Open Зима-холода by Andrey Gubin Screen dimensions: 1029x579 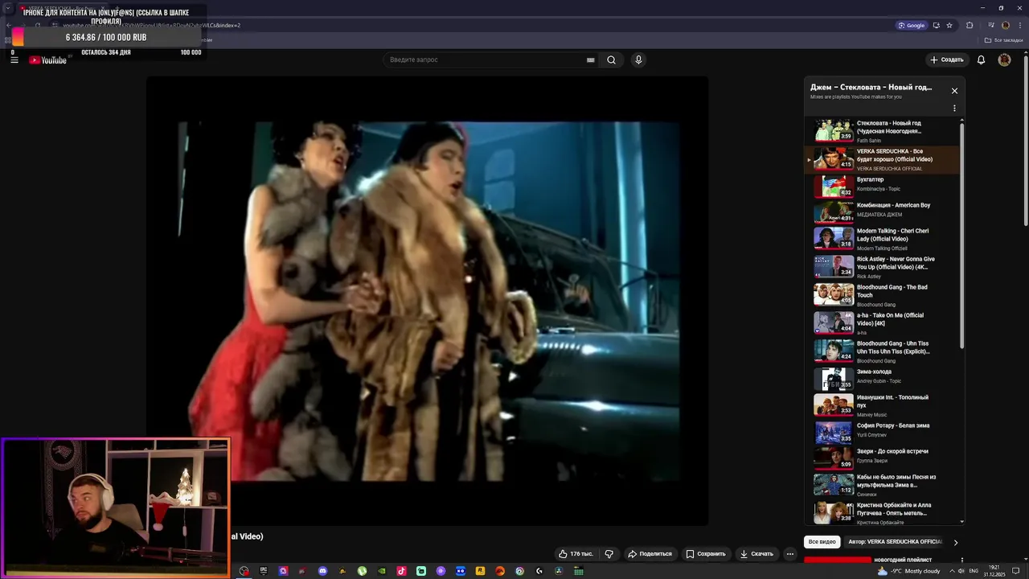click(x=882, y=378)
